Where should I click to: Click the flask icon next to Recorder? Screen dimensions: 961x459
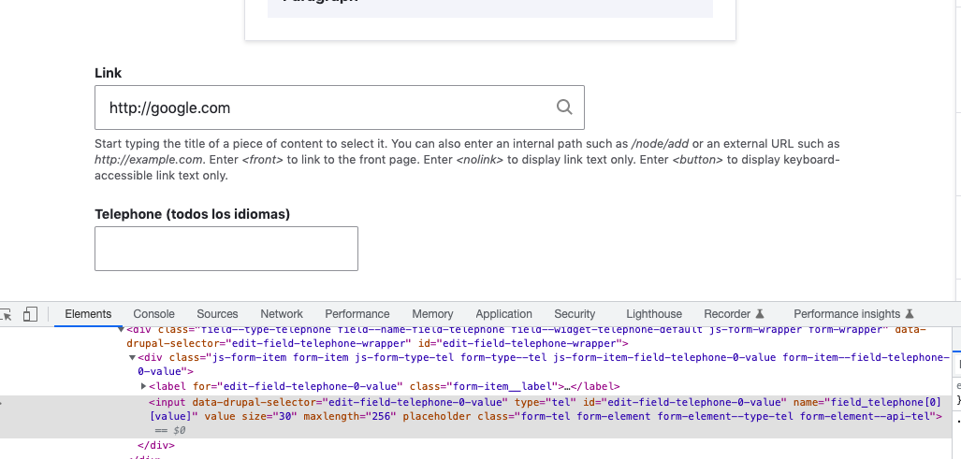(x=760, y=314)
